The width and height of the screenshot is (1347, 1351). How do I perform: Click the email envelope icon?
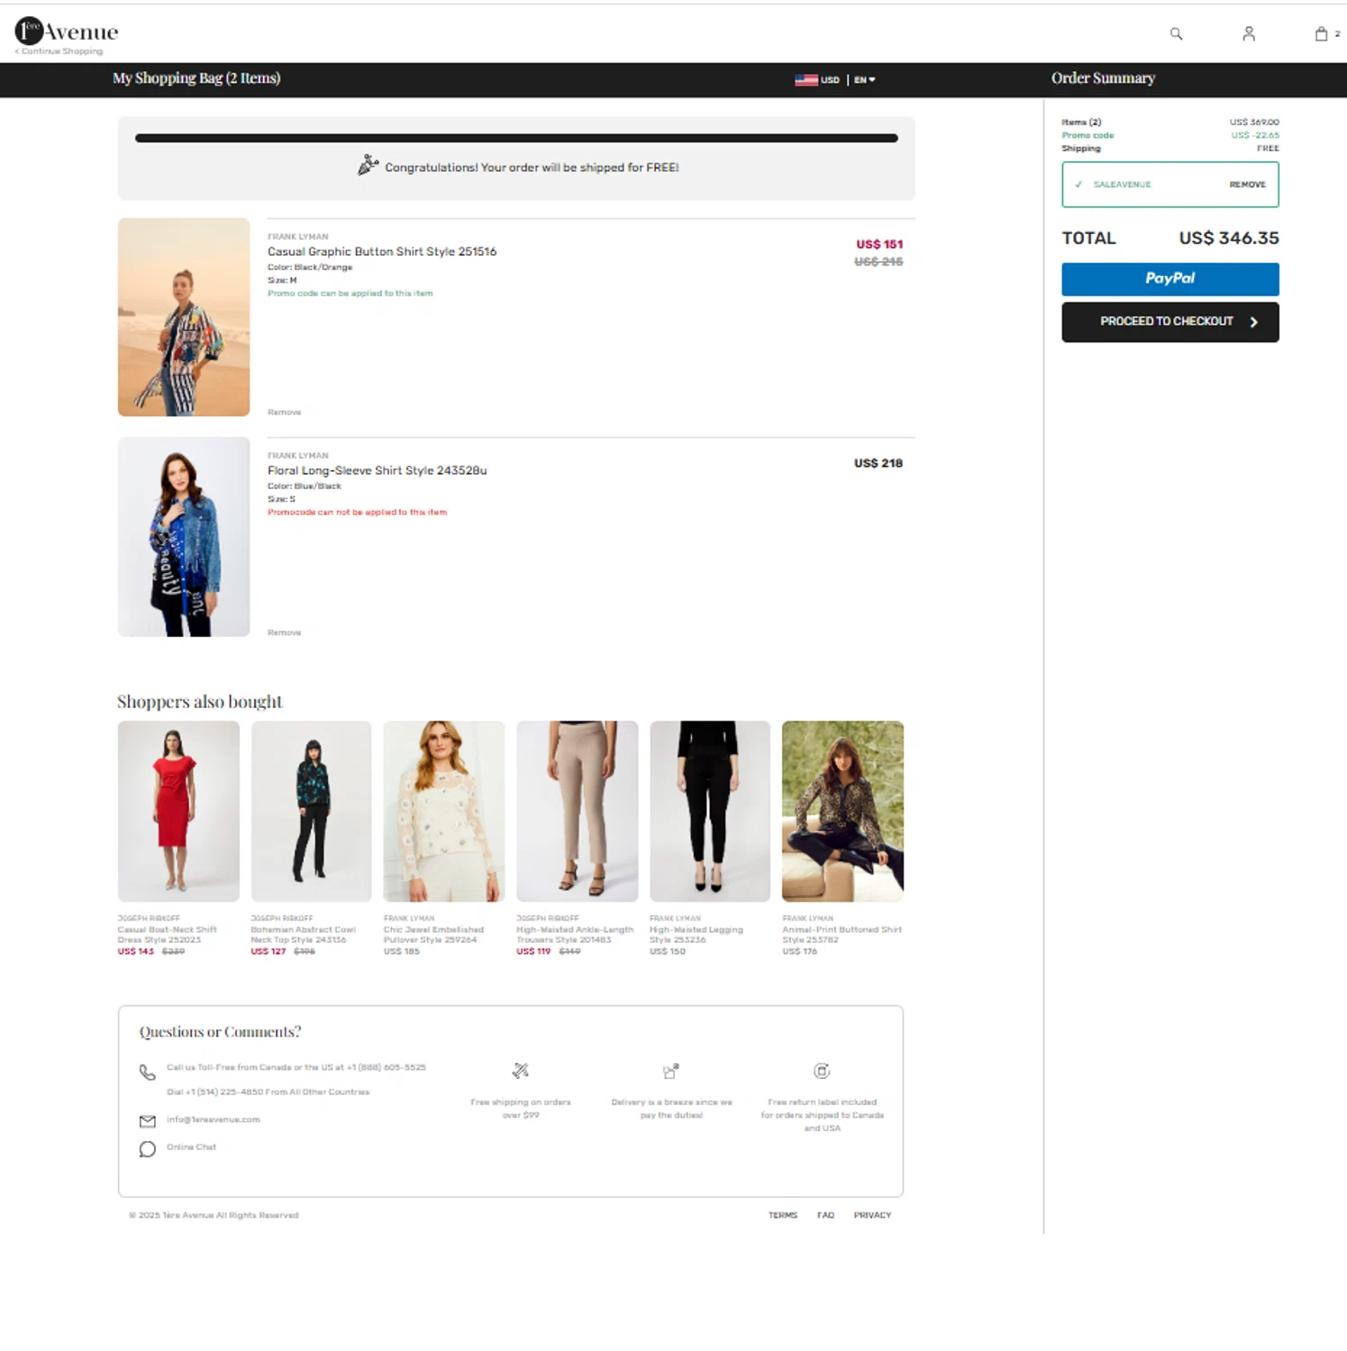point(147,1120)
